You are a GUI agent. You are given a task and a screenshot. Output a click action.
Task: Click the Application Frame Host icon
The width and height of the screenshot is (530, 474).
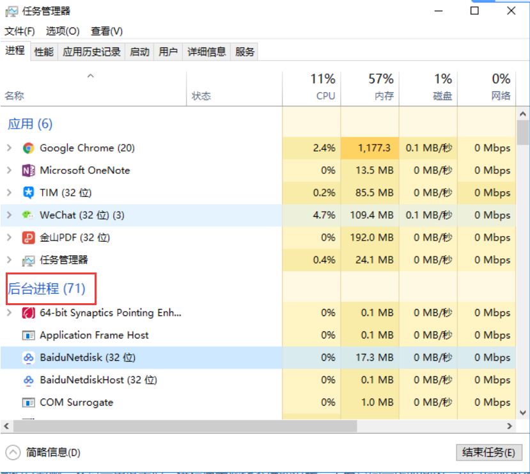[28, 335]
